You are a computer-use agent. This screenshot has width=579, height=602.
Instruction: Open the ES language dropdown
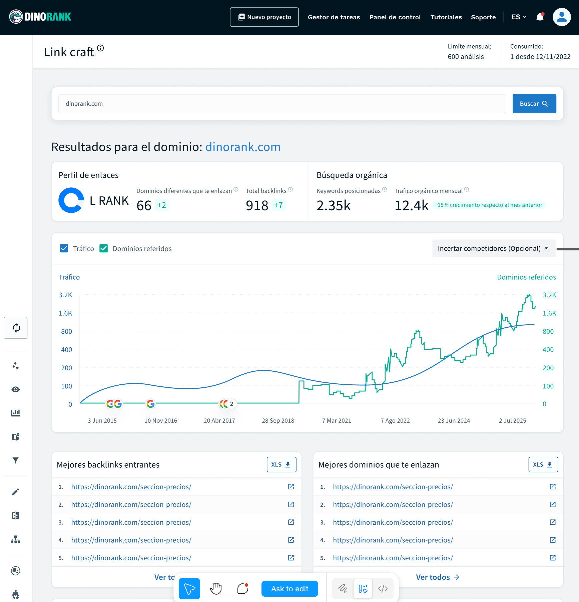click(x=518, y=17)
